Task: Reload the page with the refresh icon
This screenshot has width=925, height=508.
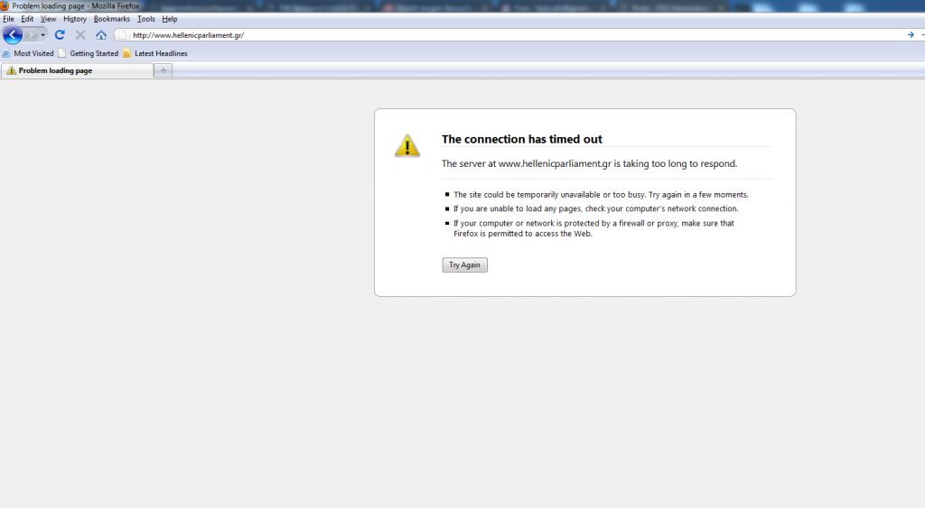Action: (60, 35)
